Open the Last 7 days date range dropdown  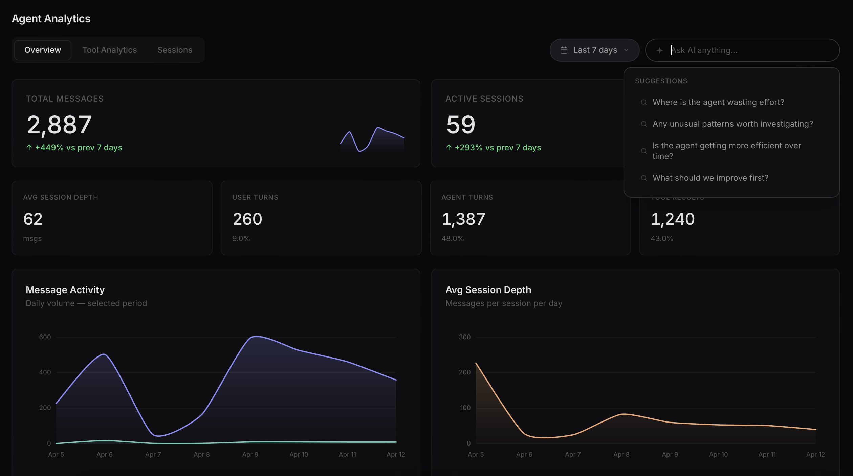point(594,50)
